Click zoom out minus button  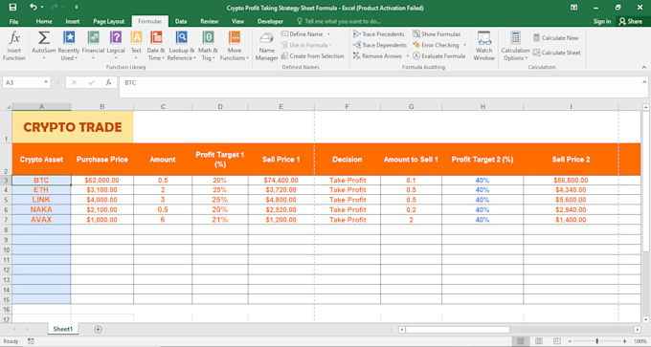pos(570,341)
